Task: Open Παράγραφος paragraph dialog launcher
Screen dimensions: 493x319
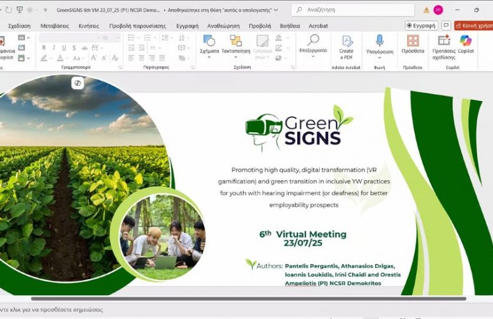Action: 193,67
